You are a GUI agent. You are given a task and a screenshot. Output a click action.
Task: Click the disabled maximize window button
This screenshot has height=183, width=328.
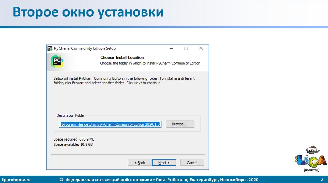(x=186, y=48)
